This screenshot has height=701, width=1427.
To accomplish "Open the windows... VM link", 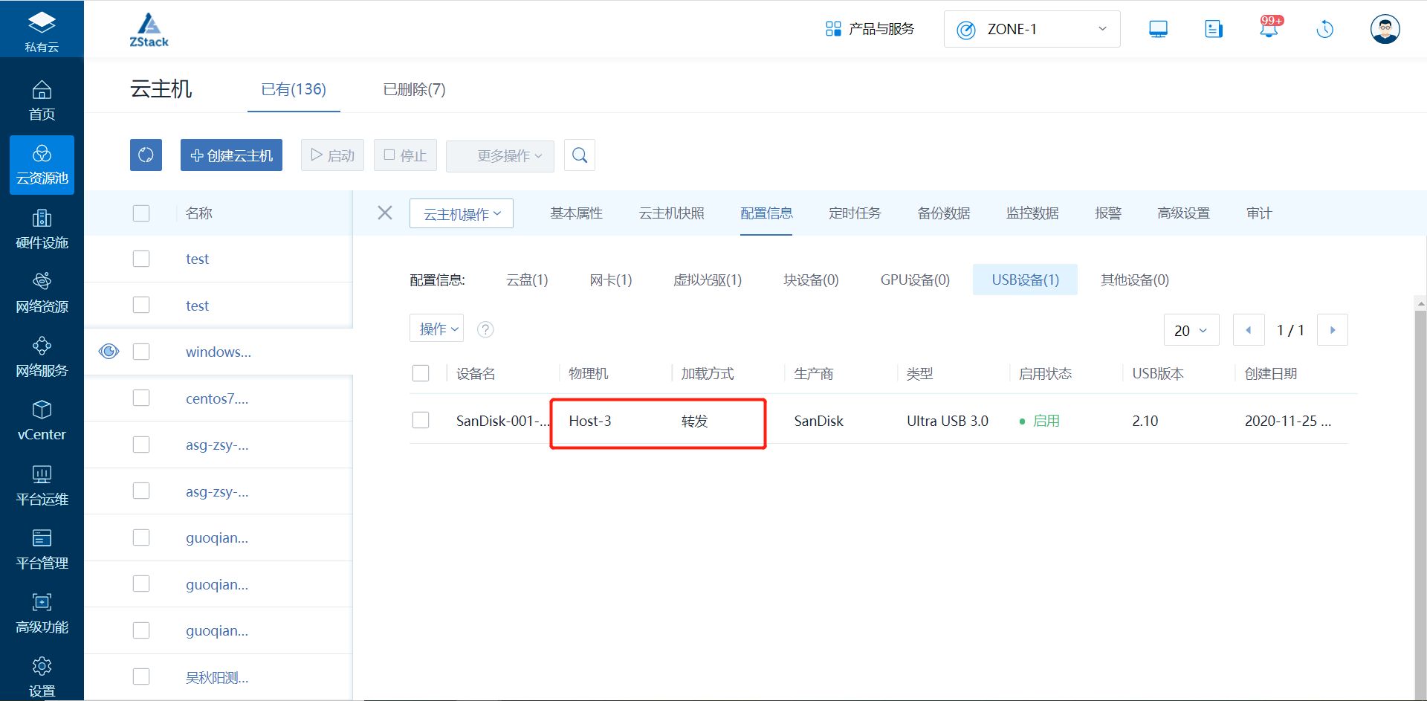I will pos(219,352).
